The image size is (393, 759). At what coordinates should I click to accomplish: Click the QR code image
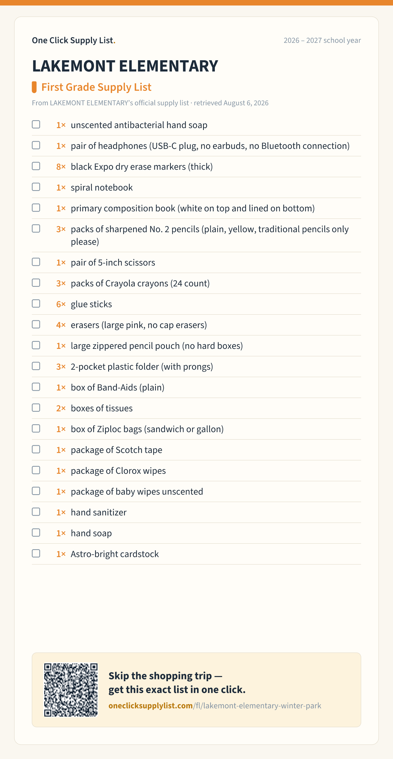(x=71, y=690)
